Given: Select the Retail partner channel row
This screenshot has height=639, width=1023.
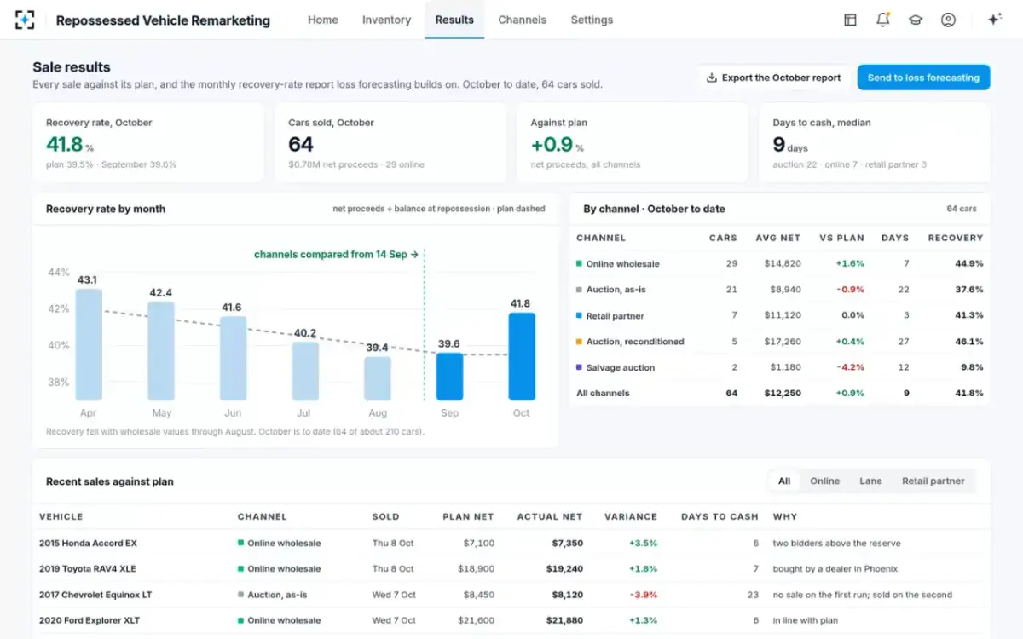Looking at the screenshot, I should click(x=779, y=316).
